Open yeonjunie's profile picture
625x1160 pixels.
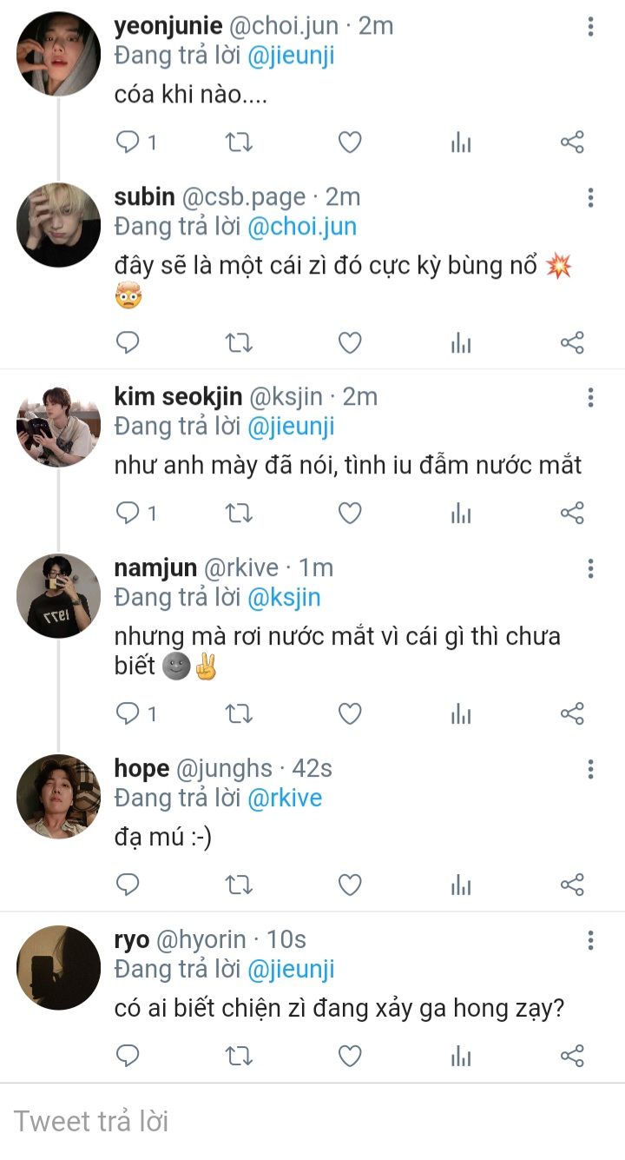[59, 54]
